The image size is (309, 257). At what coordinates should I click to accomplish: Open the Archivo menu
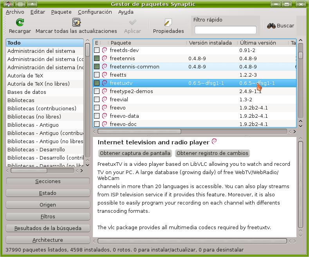pos(15,12)
